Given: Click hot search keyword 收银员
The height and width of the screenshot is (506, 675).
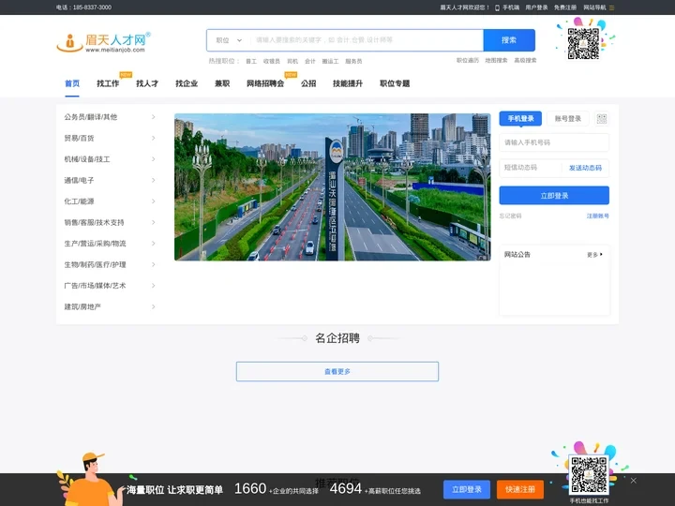Looking at the screenshot, I should (x=272, y=62).
